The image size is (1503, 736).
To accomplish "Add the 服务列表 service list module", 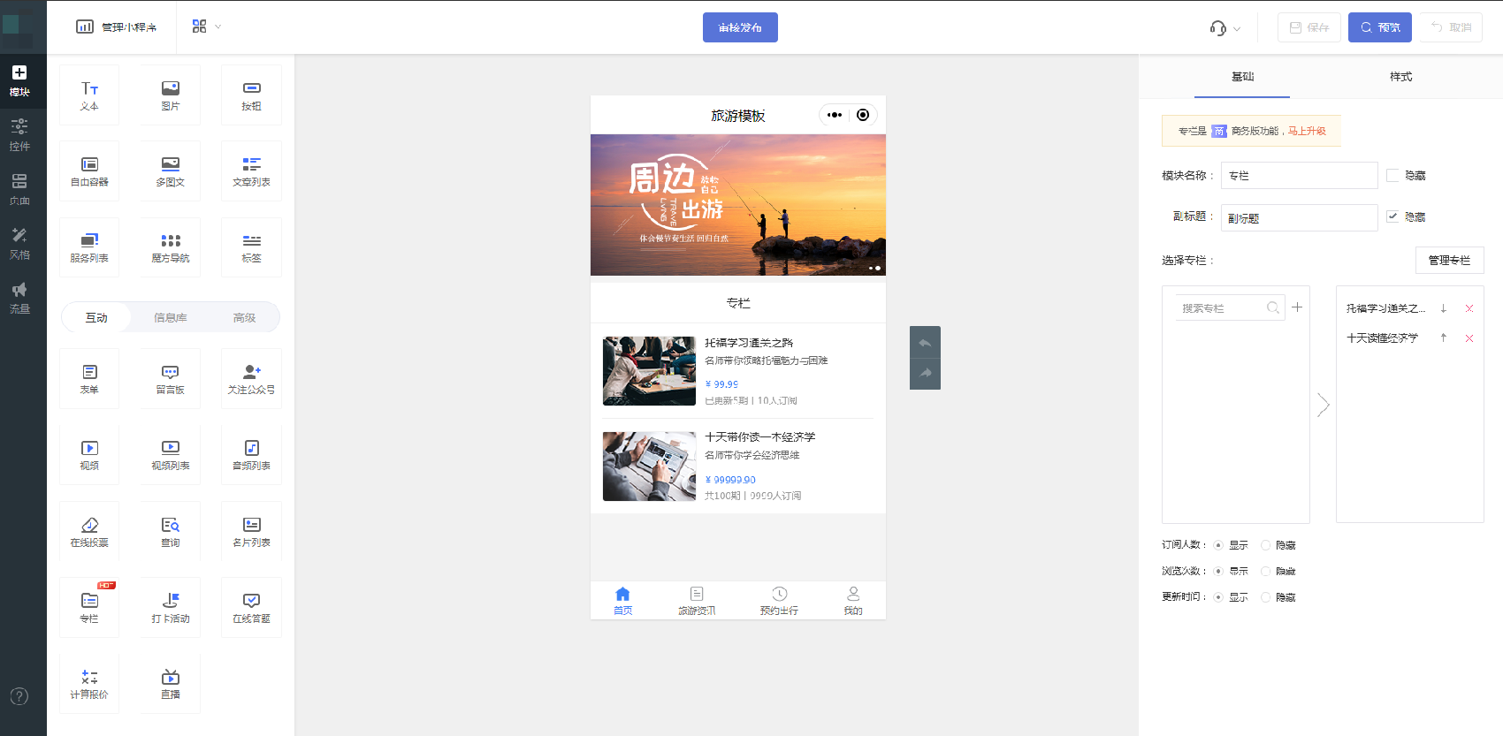I will click(89, 247).
